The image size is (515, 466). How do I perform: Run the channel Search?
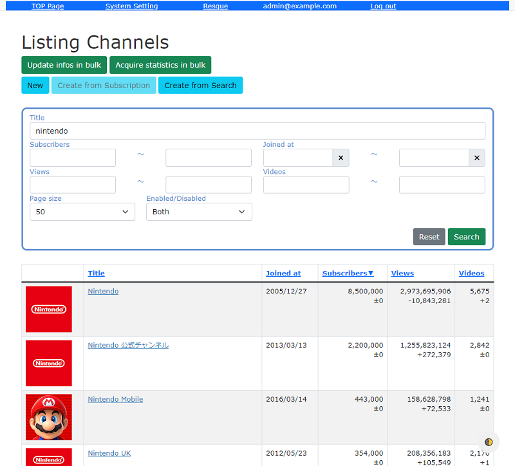466,237
